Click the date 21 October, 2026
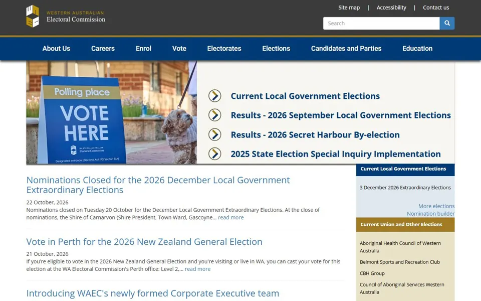Screen dimensions: 481x301 tap(47, 254)
